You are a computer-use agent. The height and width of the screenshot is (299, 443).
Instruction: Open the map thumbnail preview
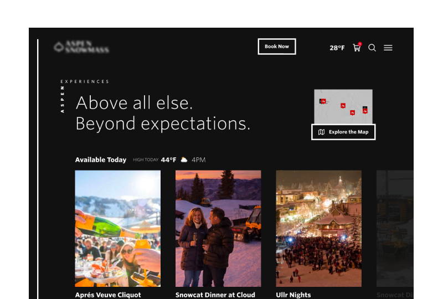pyautogui.click(x=343, y=106)
